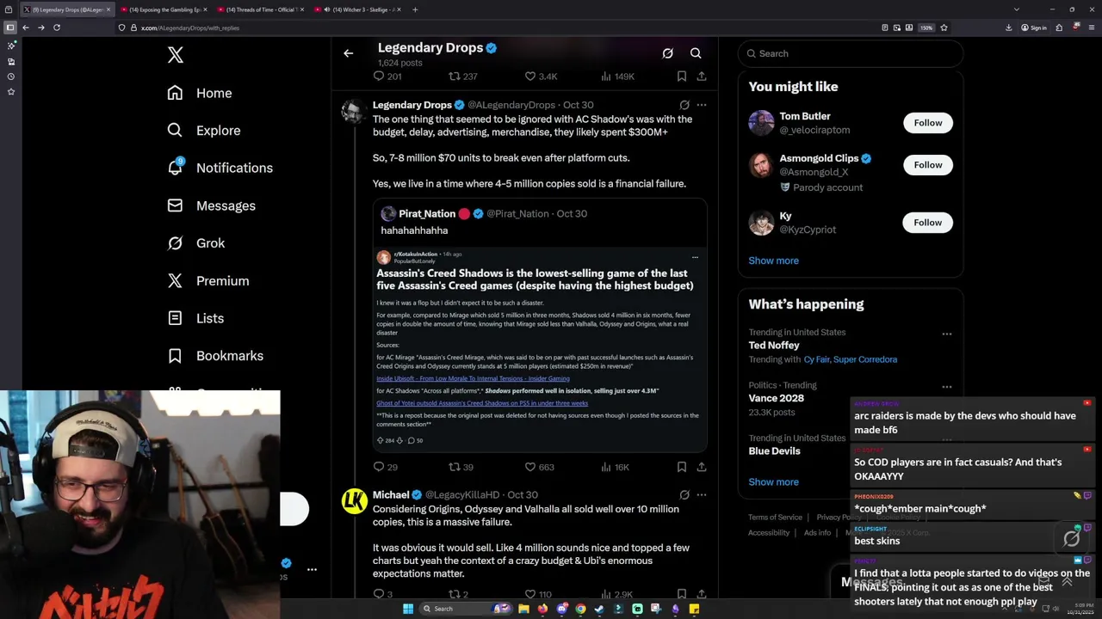The height and width of the screenshot is (619, 1102).
Task: Follow Ky
Action: point(927,223)
